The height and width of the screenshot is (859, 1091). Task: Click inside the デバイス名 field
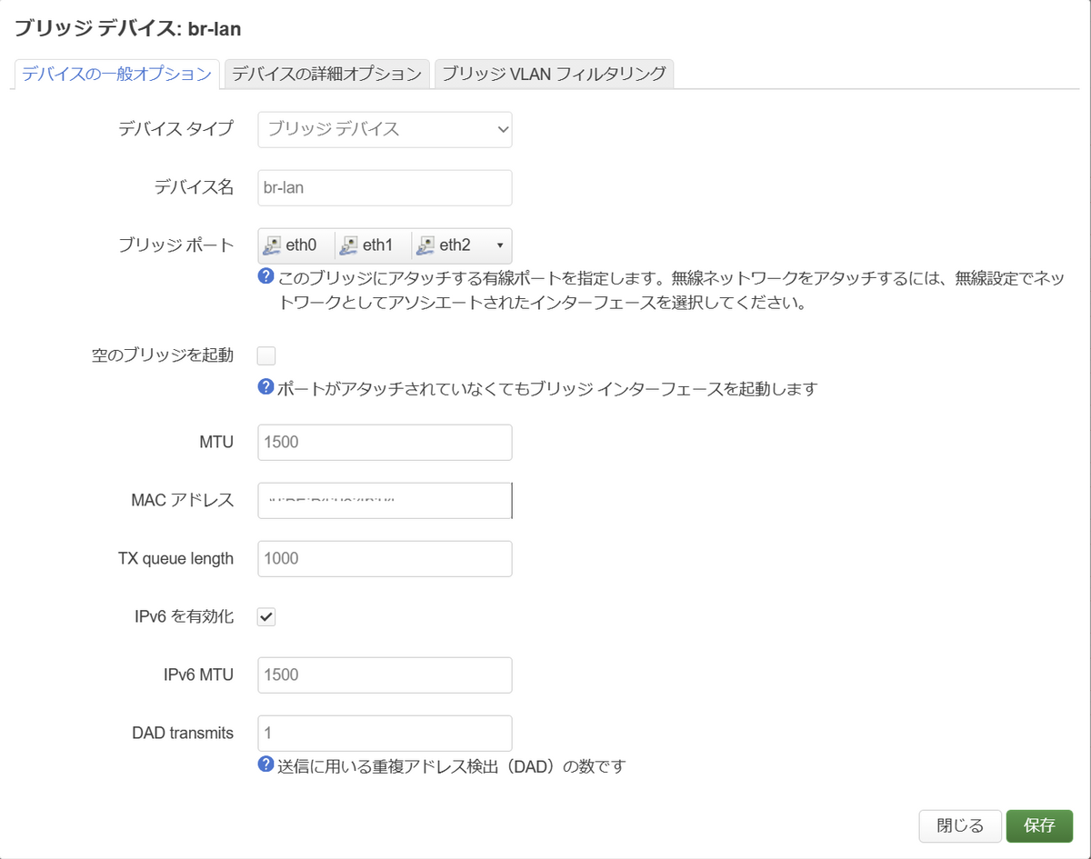pos(385,187)
